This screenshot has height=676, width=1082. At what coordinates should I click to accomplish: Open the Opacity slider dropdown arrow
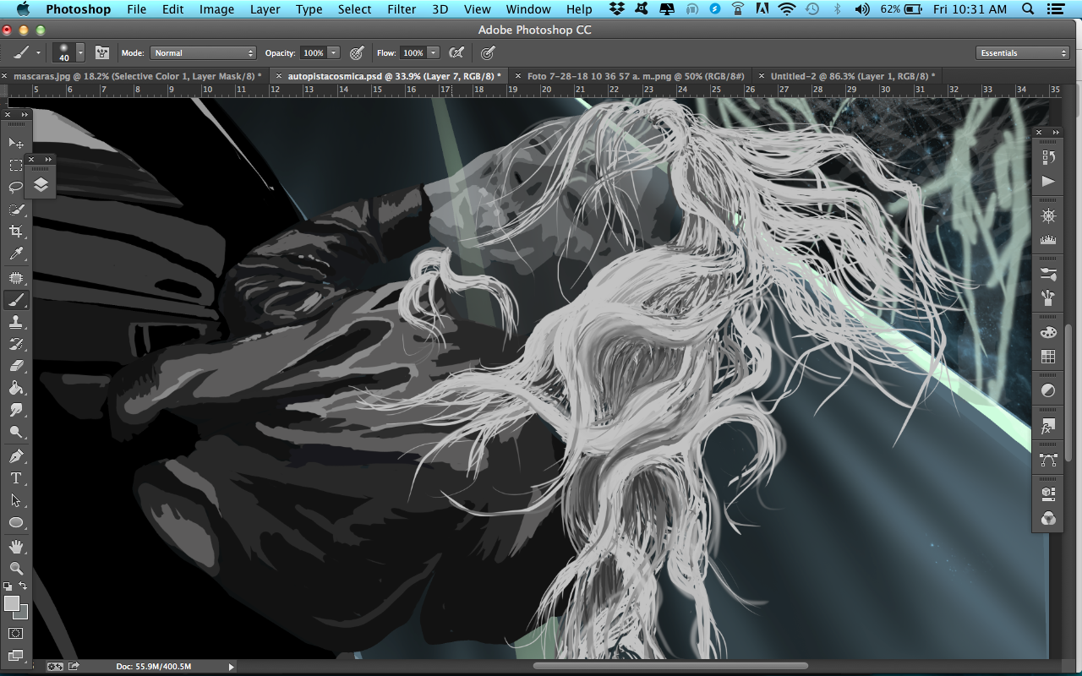click(x=334, y=52)
